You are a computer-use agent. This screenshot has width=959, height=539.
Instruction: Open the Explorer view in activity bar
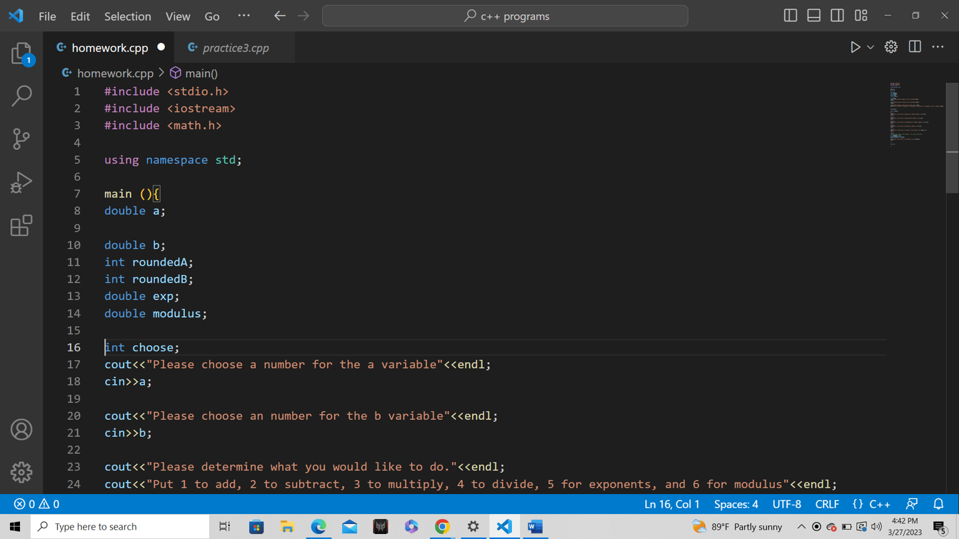21,54
